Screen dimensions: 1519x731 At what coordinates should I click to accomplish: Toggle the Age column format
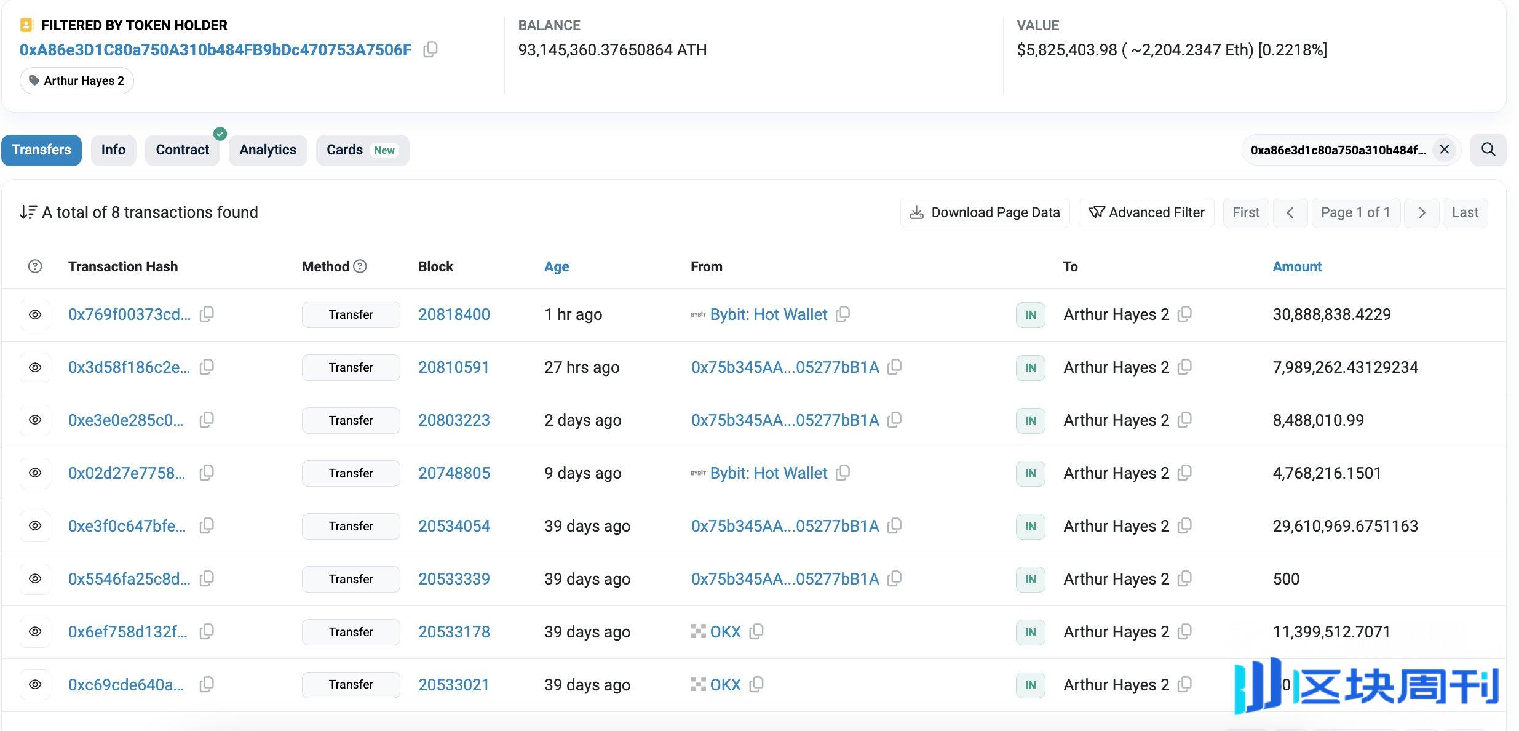[x=557, y=266]
